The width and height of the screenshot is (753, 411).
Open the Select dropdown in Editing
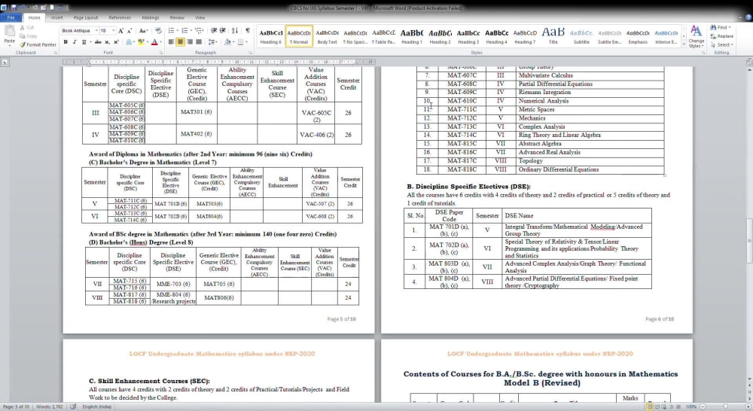click(722, 44)
